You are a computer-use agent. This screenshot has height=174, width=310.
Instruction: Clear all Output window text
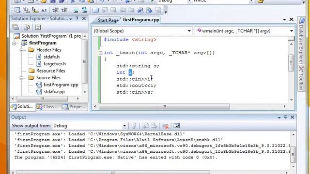tap(165, 126)
